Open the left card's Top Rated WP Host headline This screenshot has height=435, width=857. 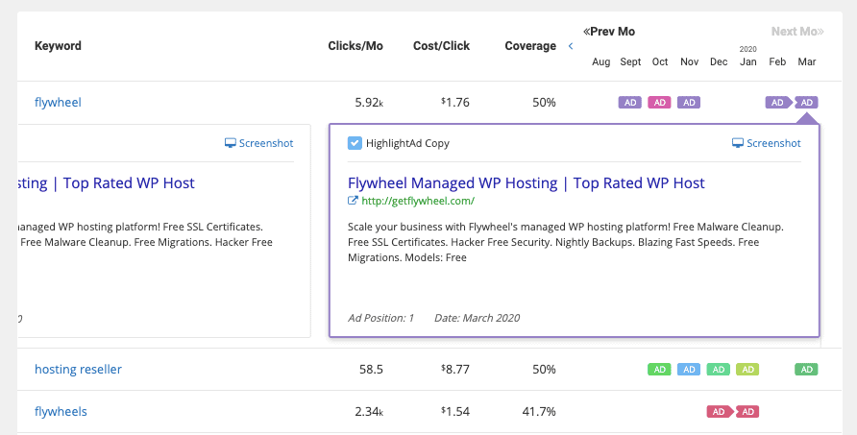106,183
